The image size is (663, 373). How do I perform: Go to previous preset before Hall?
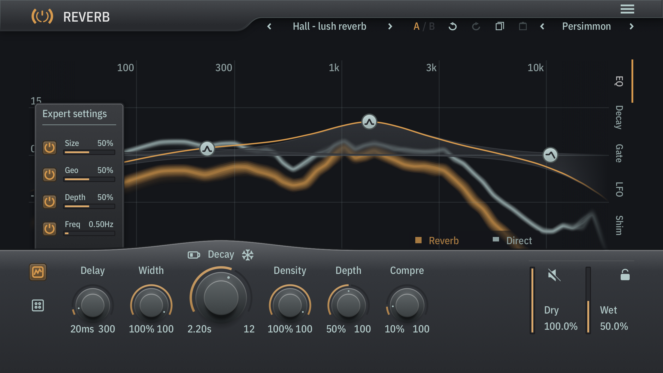[x=269, y=26]
